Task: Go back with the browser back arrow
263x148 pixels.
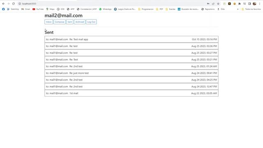Action: (x=4, y=4)
